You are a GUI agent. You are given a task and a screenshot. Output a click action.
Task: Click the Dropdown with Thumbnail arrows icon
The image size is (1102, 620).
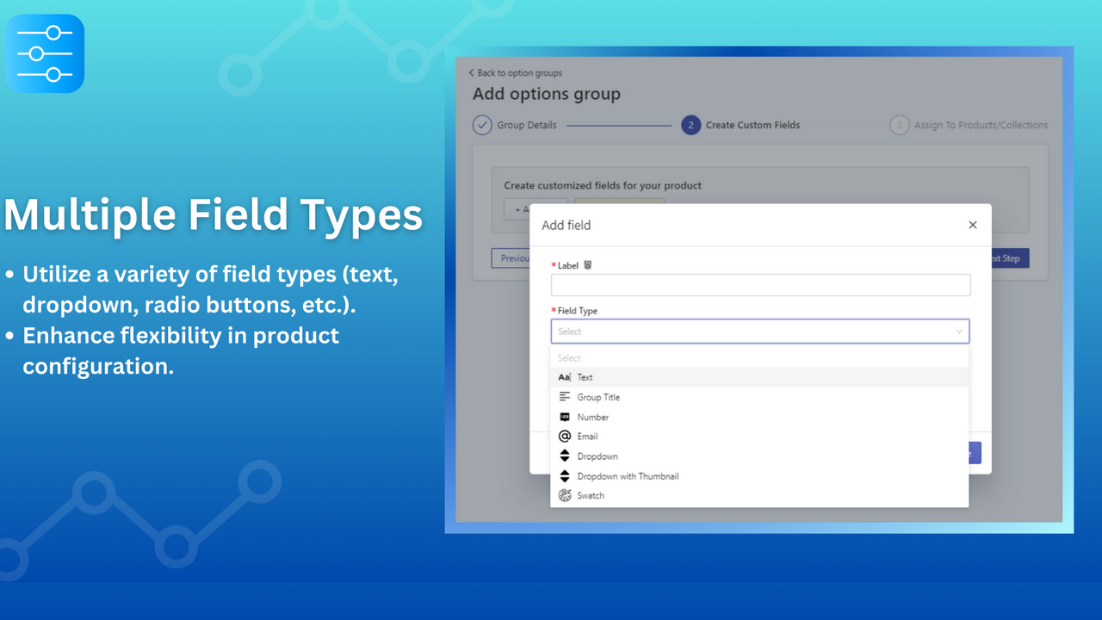click(x=565, y=476)
